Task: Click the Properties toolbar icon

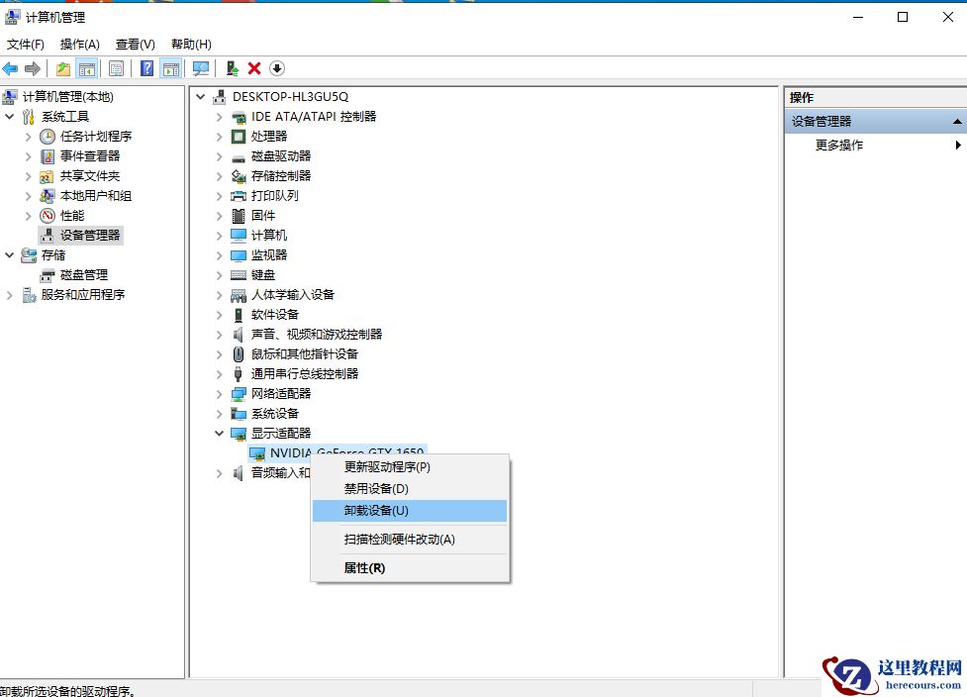Action: [117, 67]
